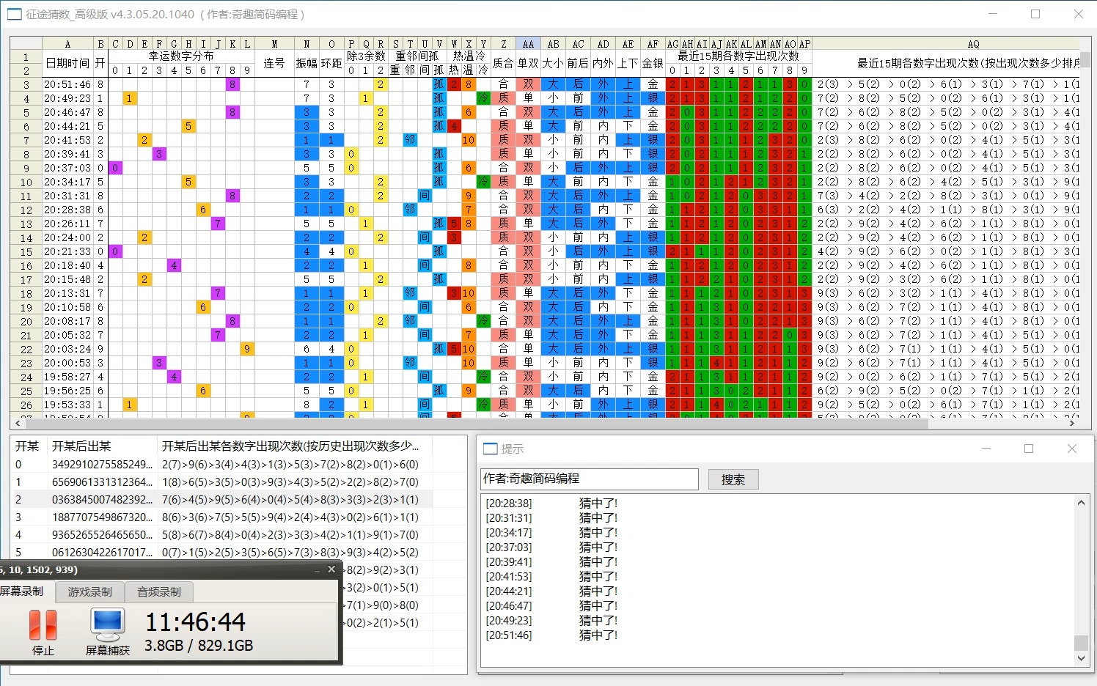The height and width of the screenshot is (686, 1097).
Task: Maximize the 提示 dialog window
Action: pyautogui.click(x=1029, y=449)
